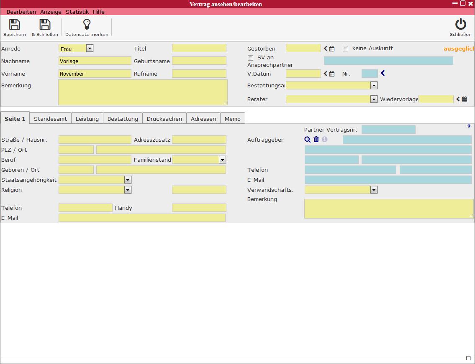
Task: Switch to the Standesamt tab
Action: (x=50, y=119)
